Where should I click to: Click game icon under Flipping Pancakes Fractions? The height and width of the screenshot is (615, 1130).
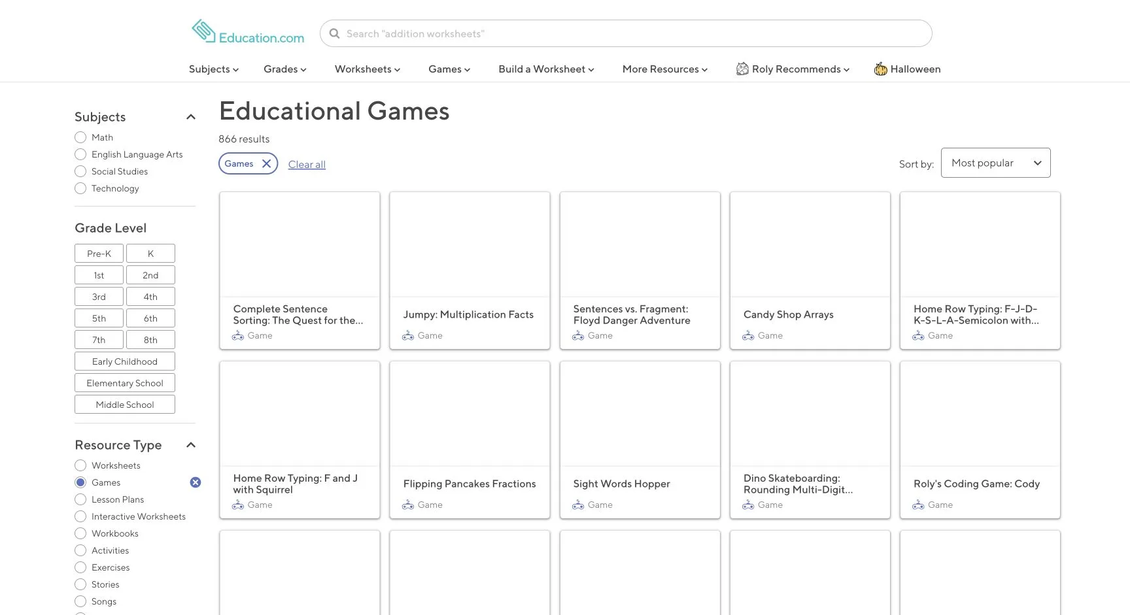pos(408,505)
